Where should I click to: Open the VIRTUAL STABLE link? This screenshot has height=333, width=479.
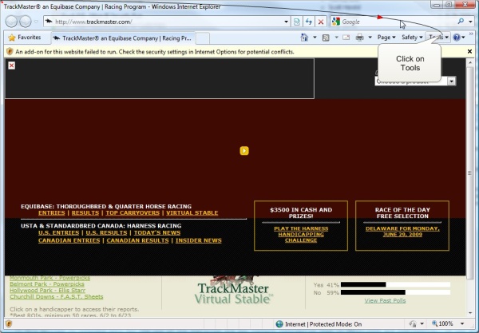[192, 213]
